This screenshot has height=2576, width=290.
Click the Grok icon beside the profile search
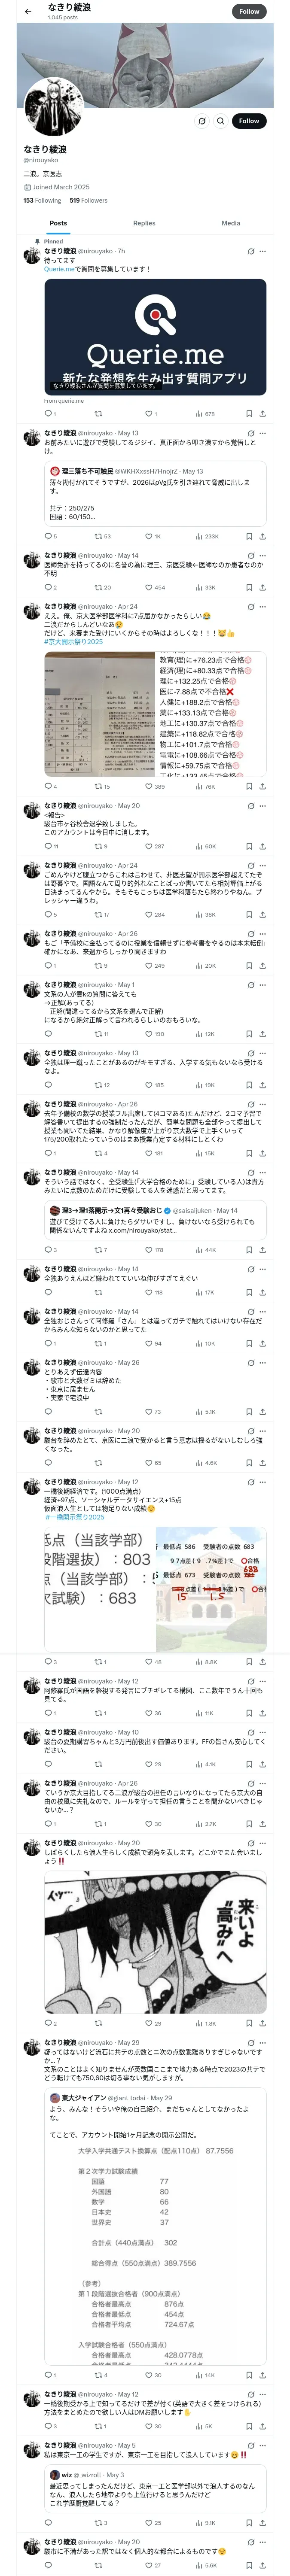pos(201,121)
